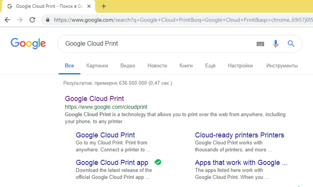Close the Google Cloud Print tab
Screen dimensions: 313x187
[89, 6]
